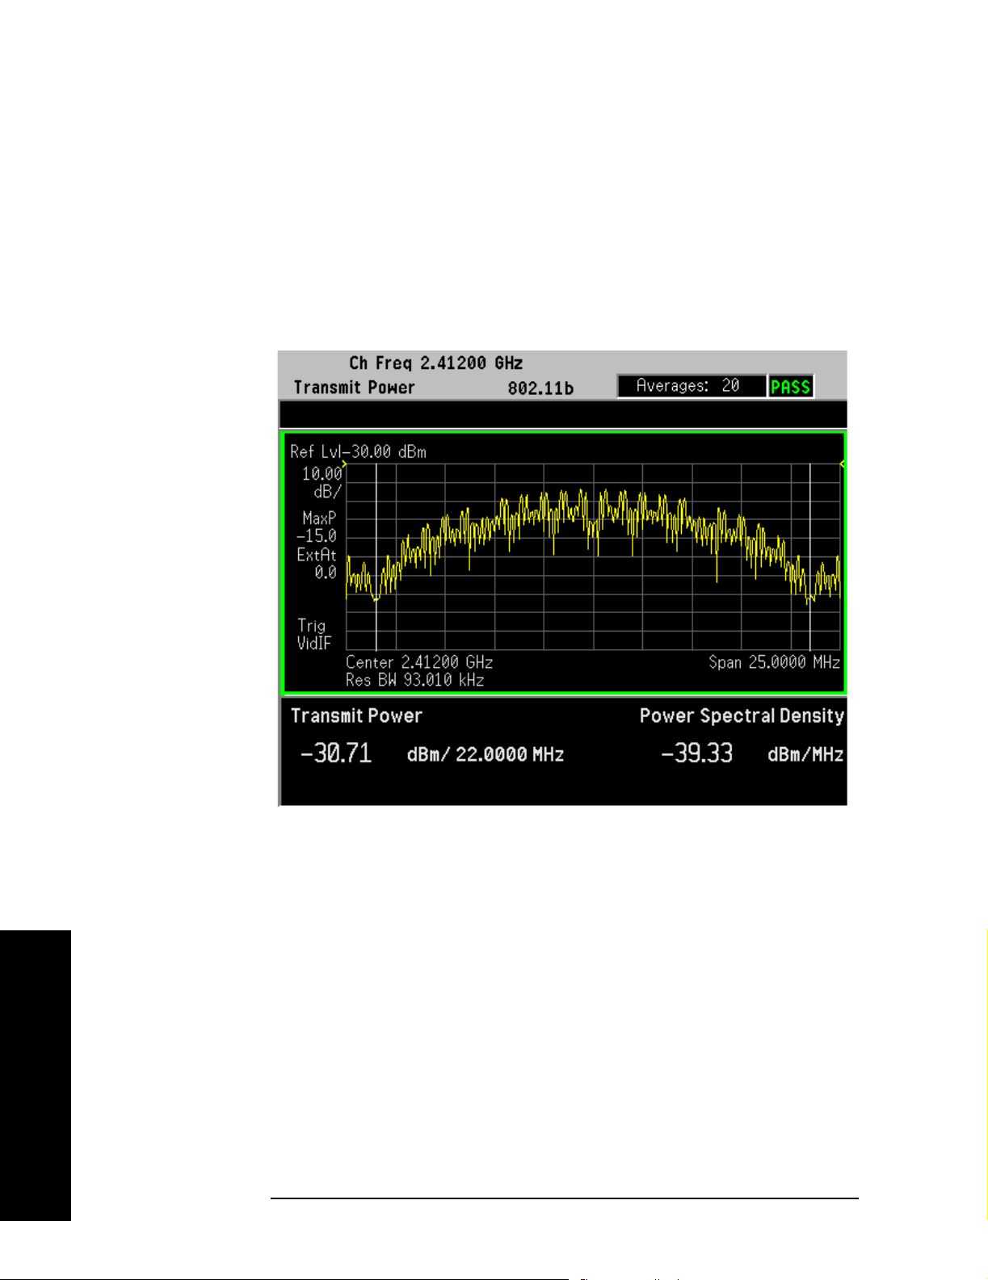Click the Ch Freq 2.41200 GHz readout
The image size is (988, 1280).
(x=435, y=363)
